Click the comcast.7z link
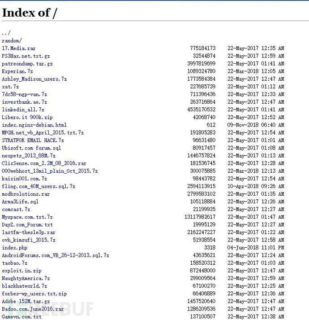Image resolution: width=309 pixels, height=320 pixels. [x=16, y=210]
